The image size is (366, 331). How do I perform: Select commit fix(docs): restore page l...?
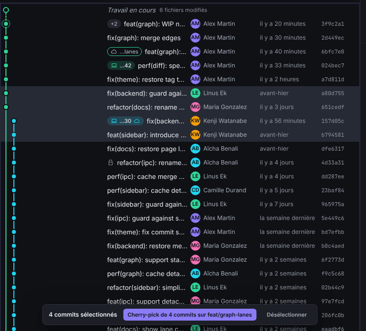pos(180,149)
